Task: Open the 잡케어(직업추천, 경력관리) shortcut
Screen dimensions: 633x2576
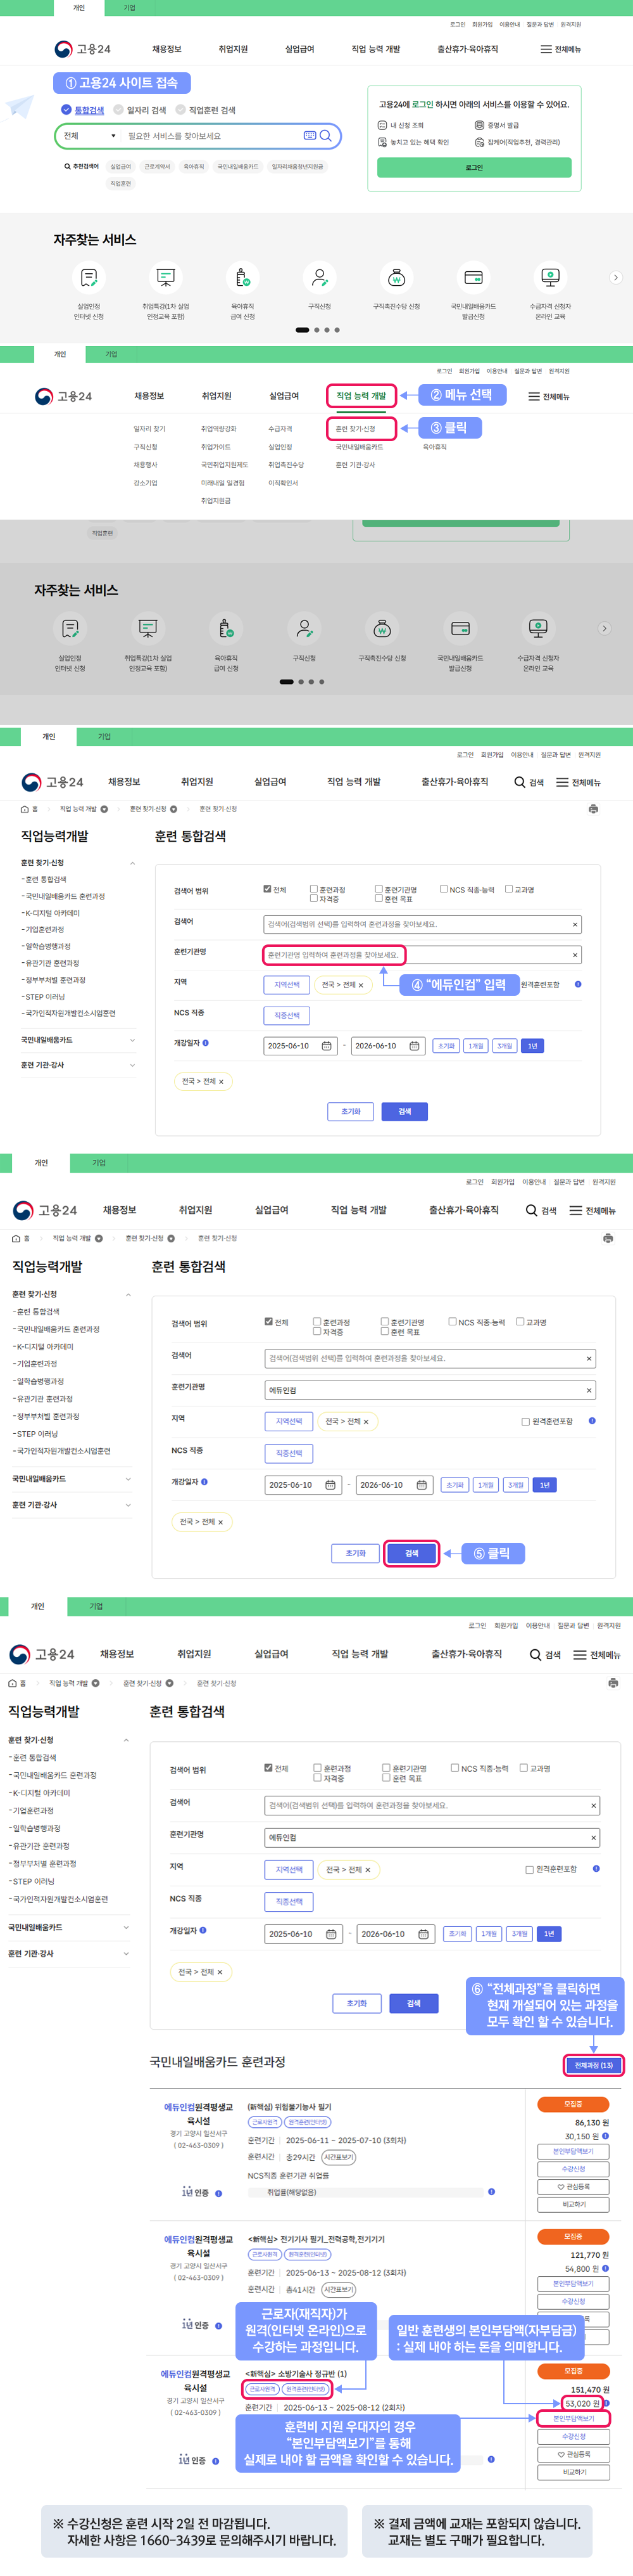Action: 517,142
